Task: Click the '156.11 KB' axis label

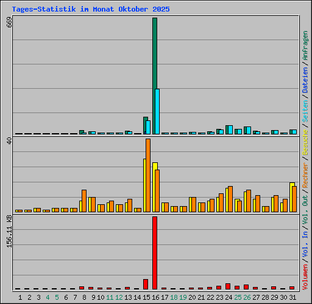Action: pos(9,231)
